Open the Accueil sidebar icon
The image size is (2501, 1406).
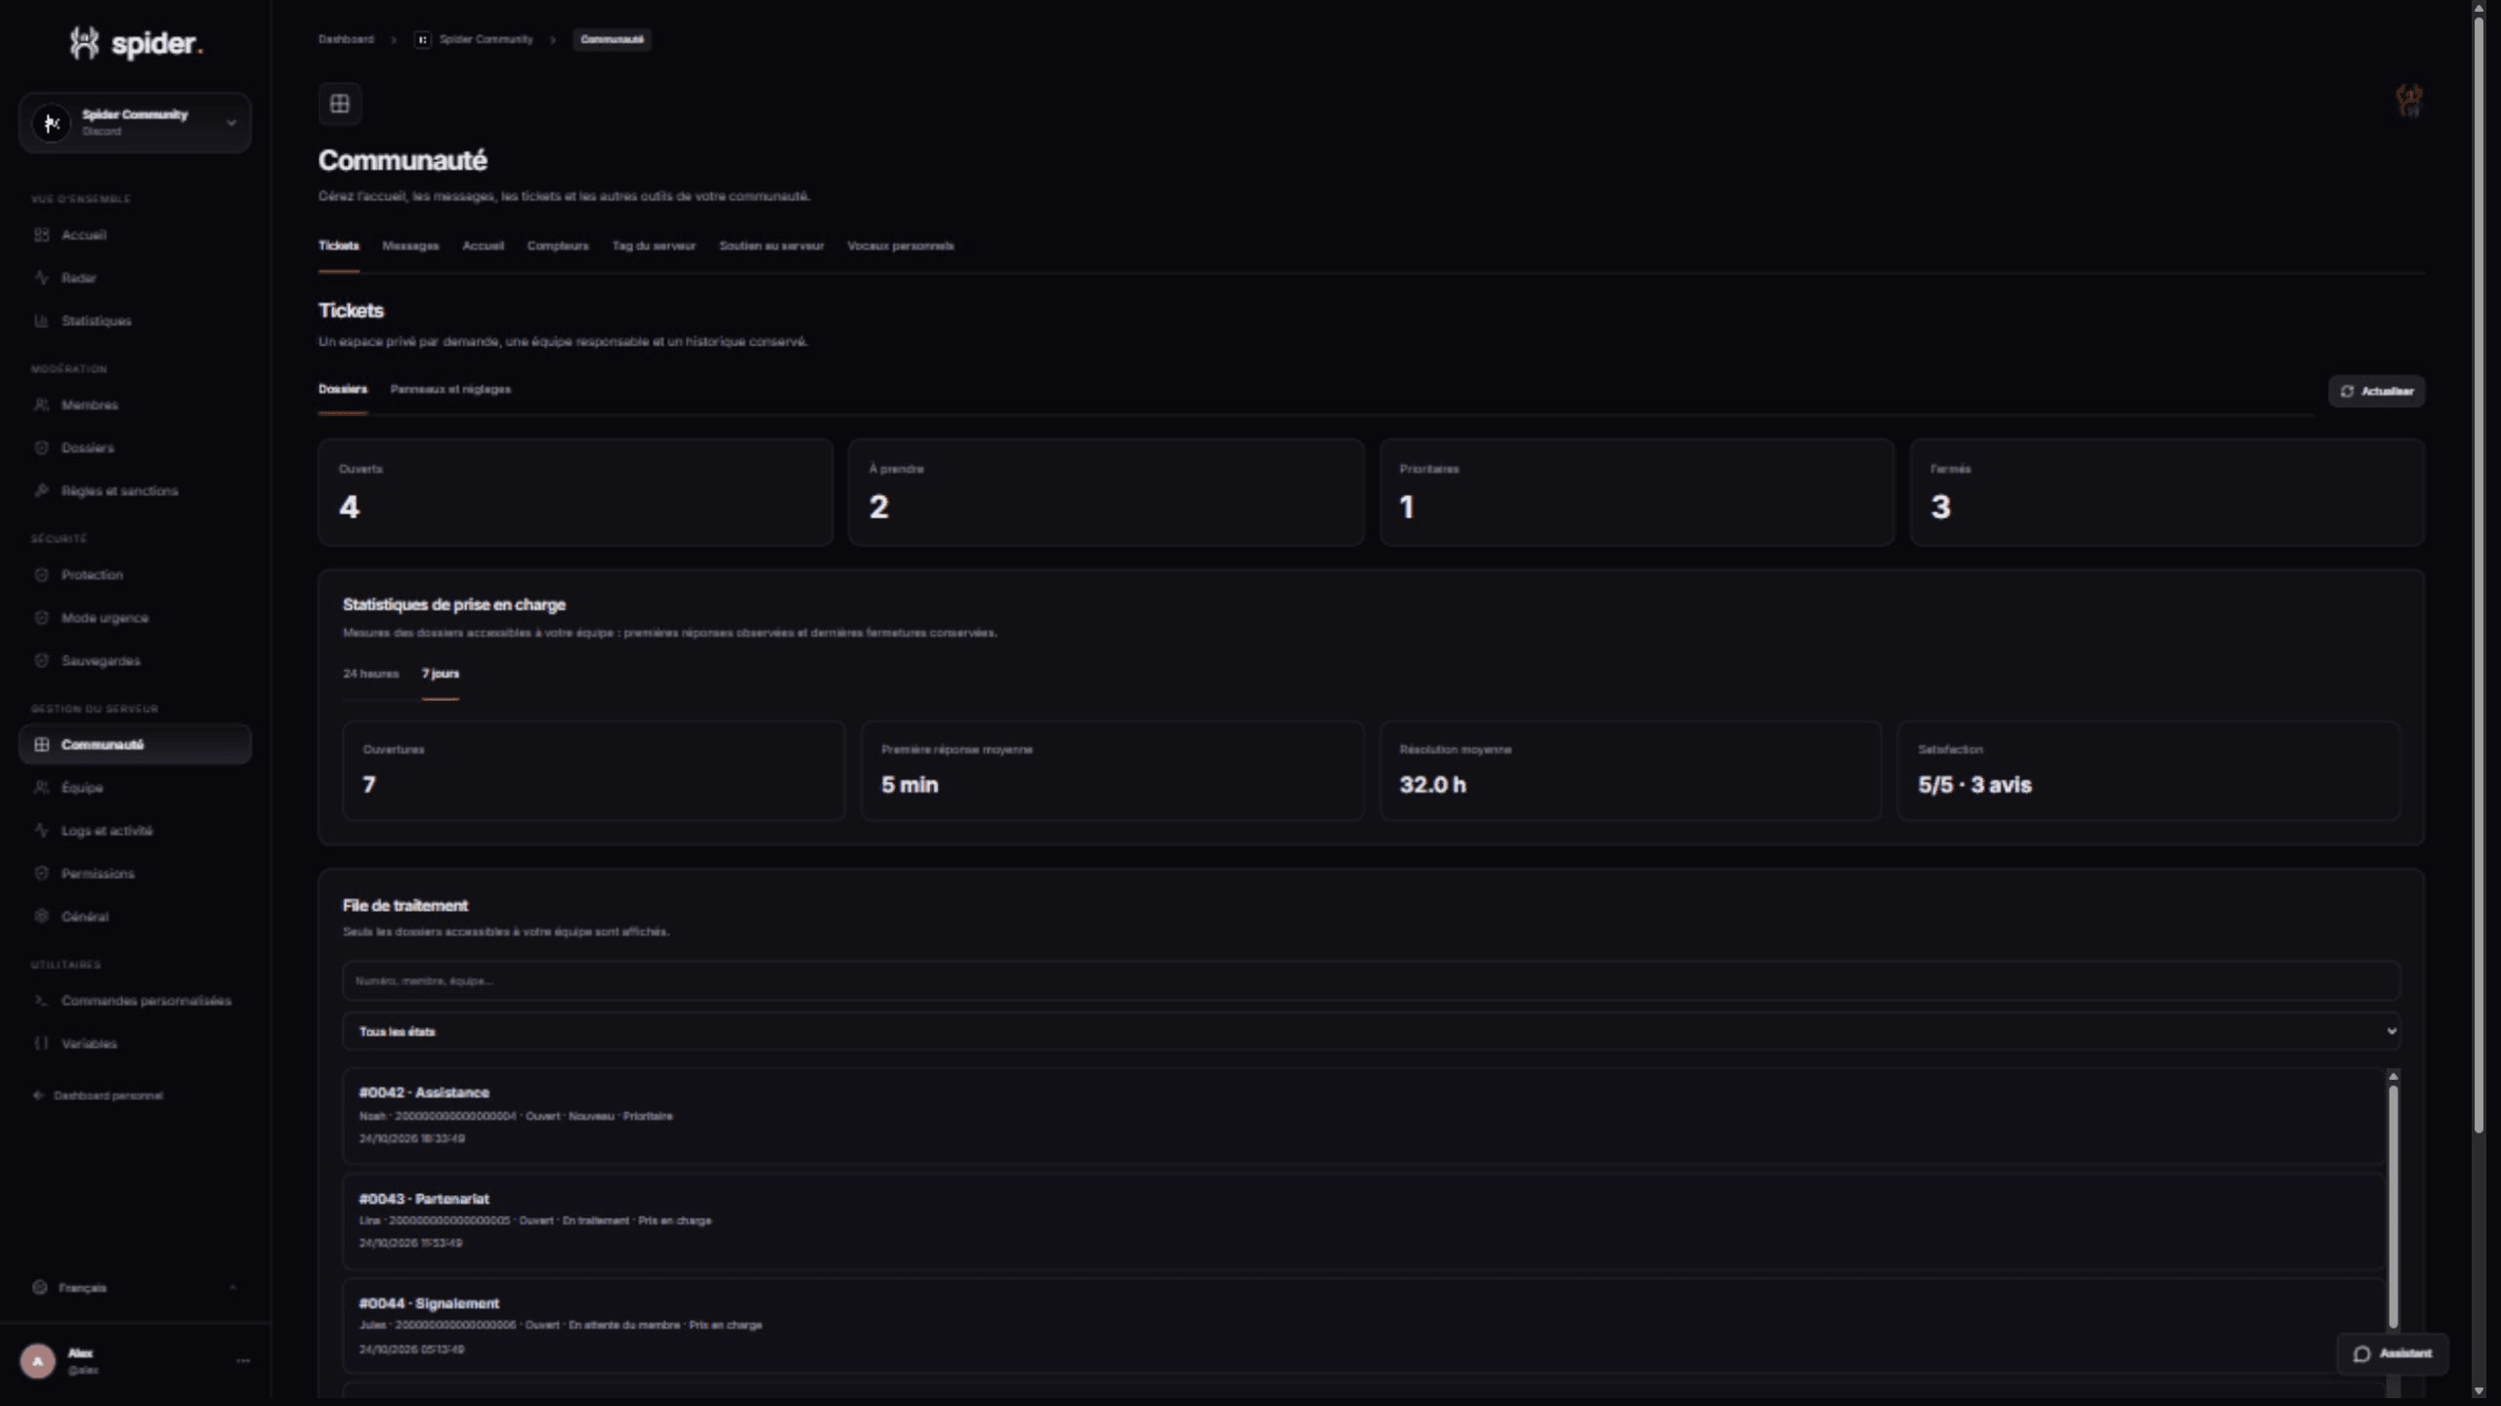coord(41,234)
